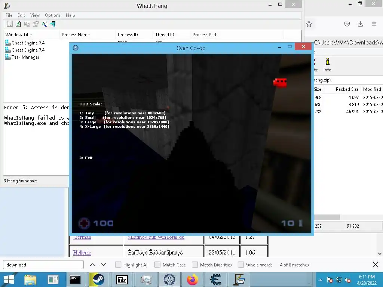Viewport: 383px width, 287px height.
Task: Open the Edit menu in WhatIsHang
Action: coord(21,15)
